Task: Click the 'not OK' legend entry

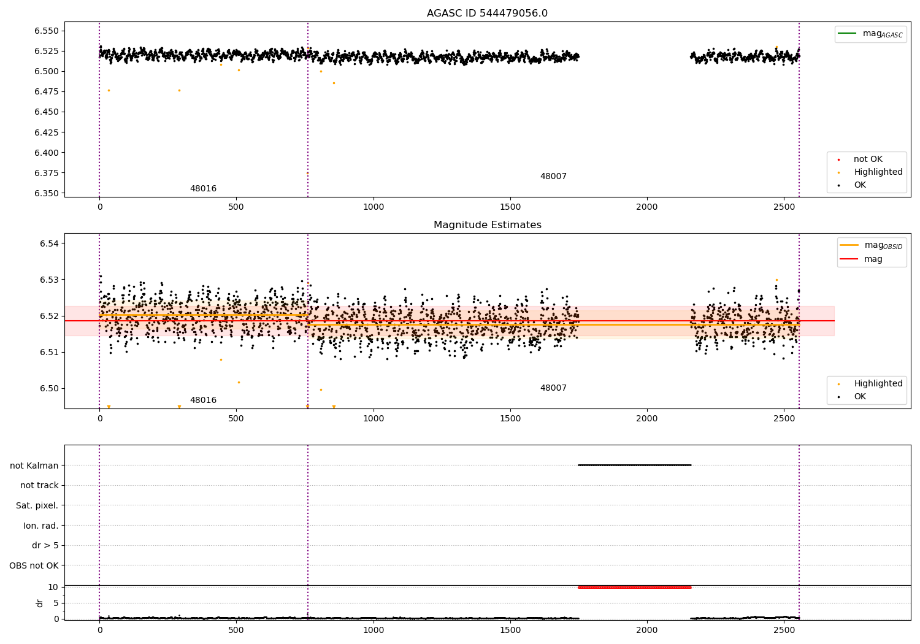Action: (x=868, y=159)
